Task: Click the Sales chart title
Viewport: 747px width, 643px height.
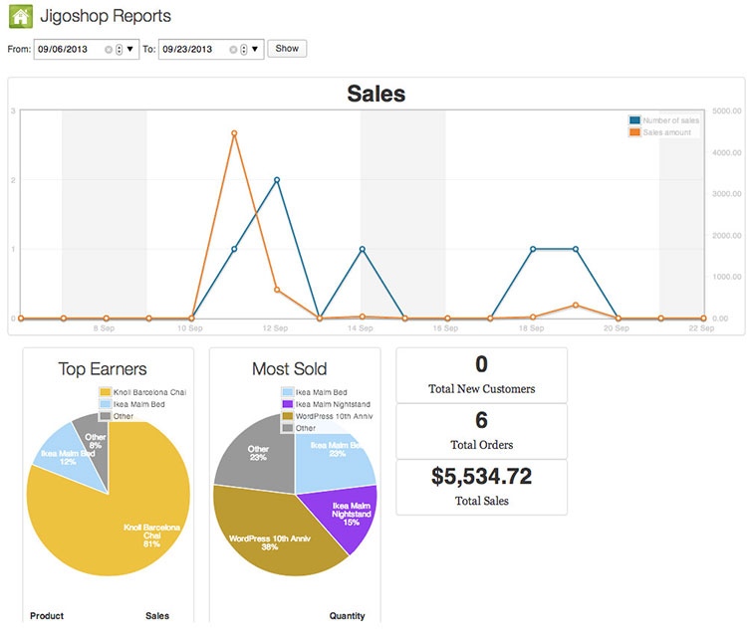Action: point(375,94)
